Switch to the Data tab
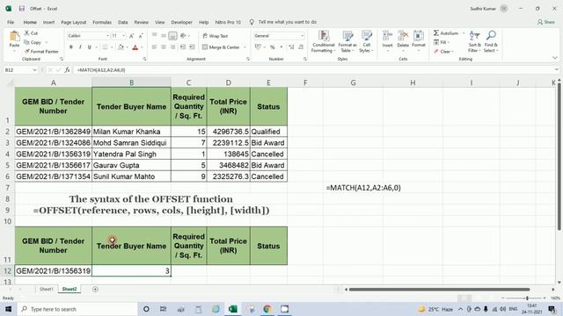This screenshot has width=563, height=316. (123, 22)
